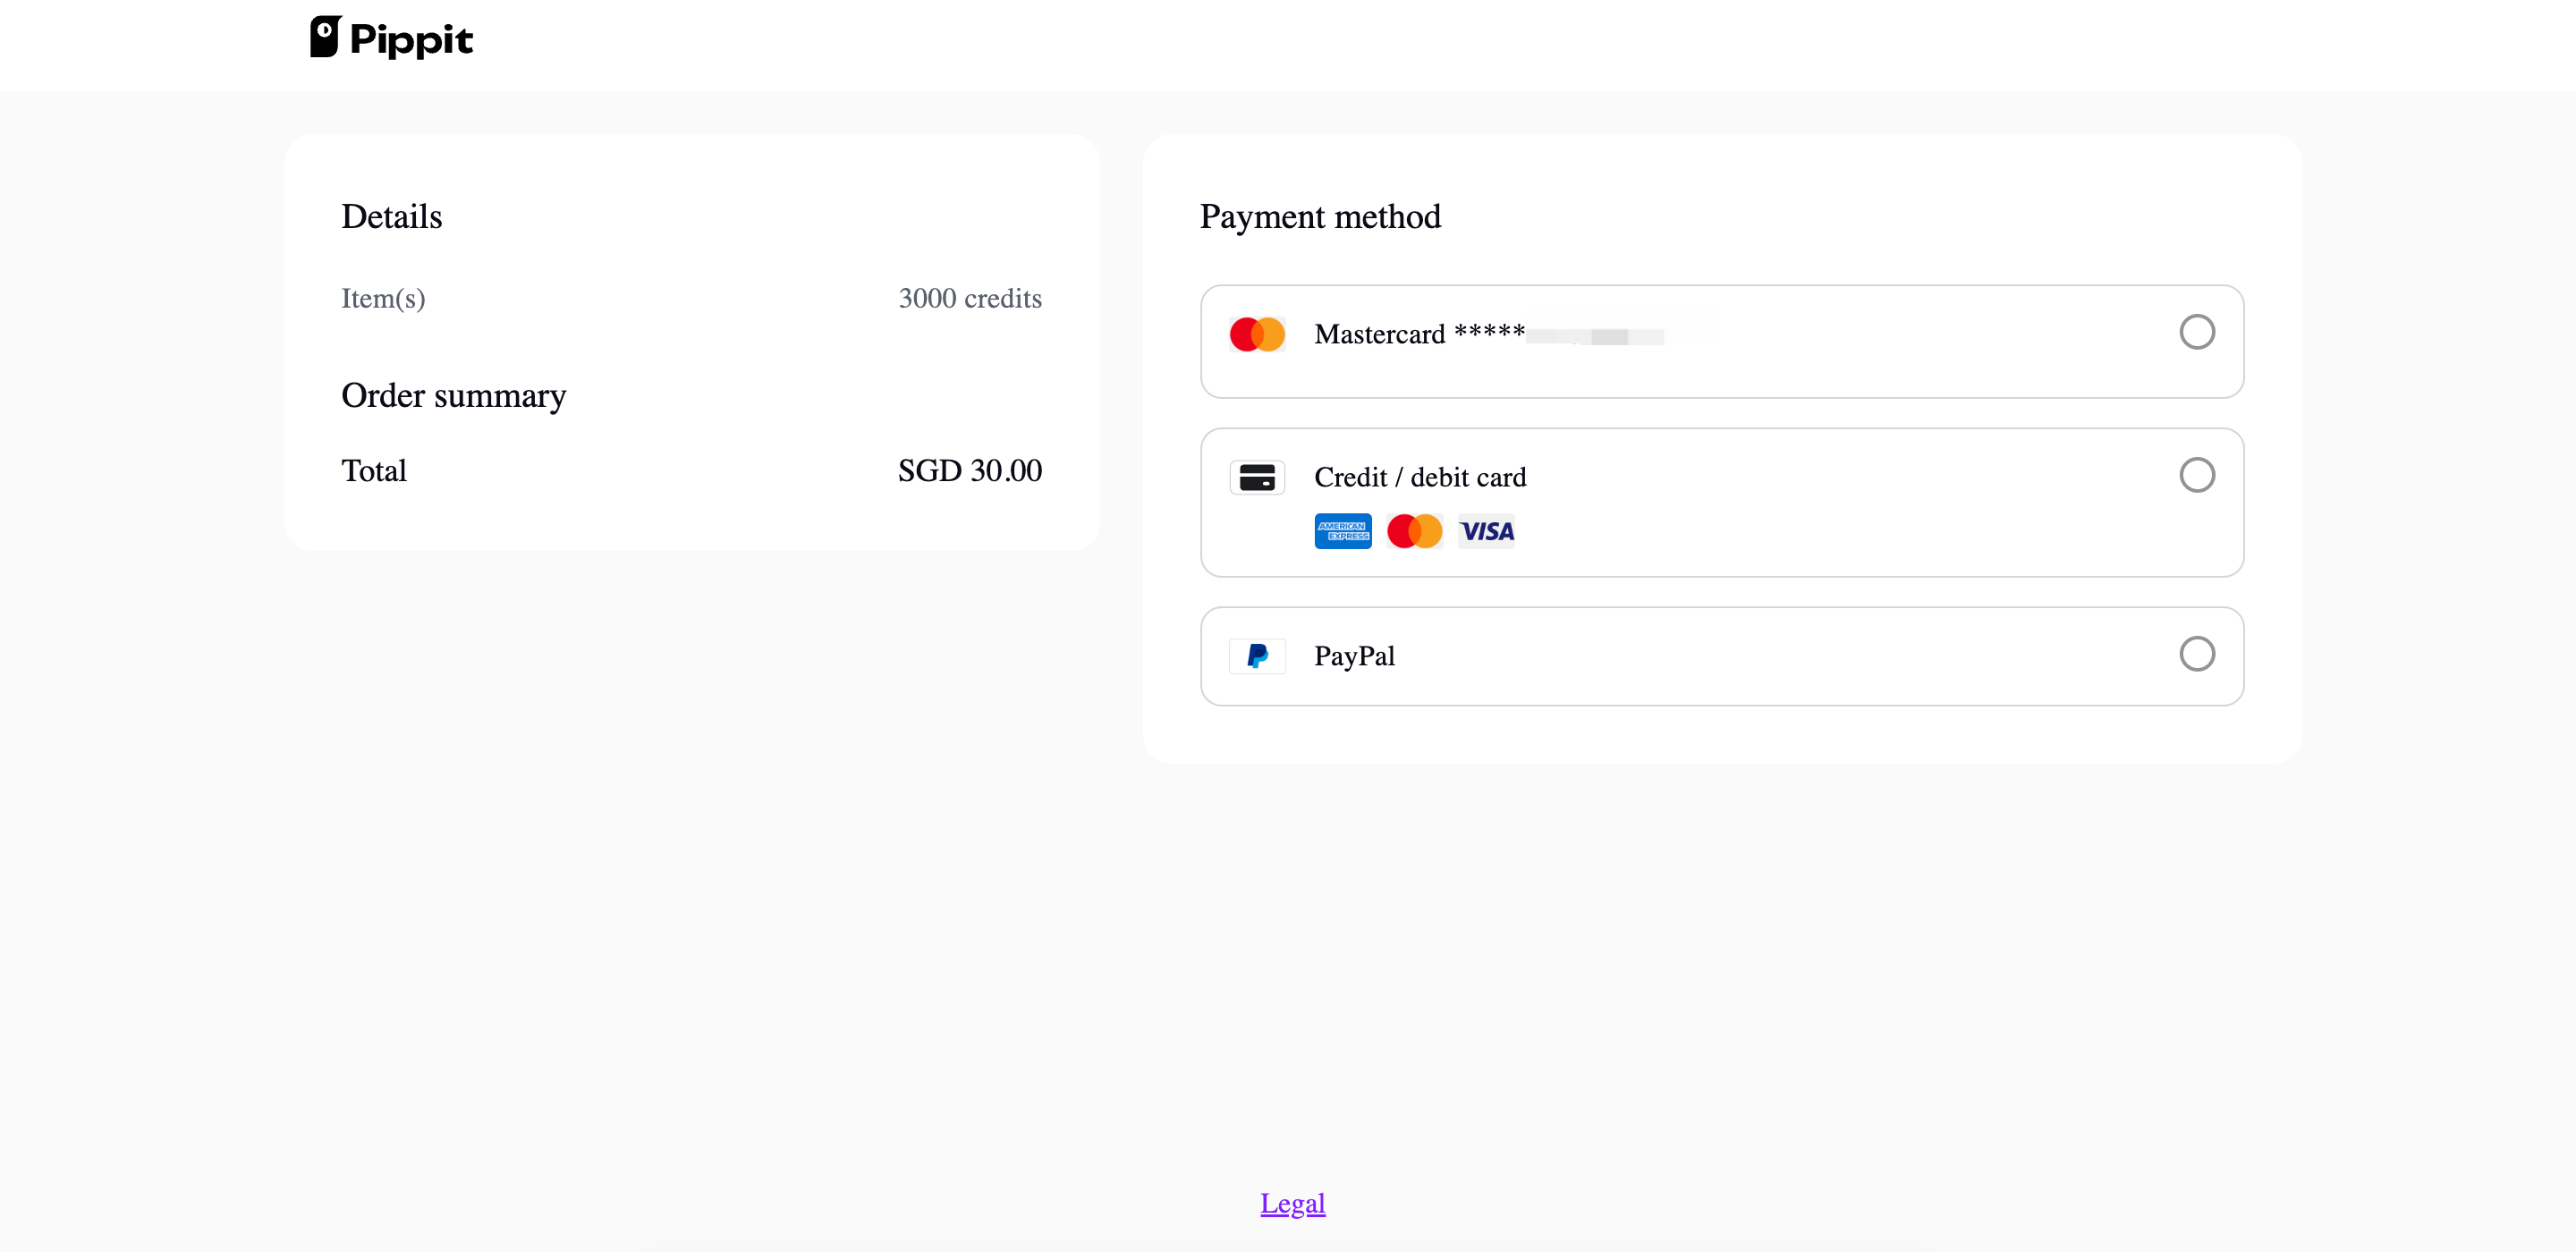Click the Mastercard ***** label text
Screen dimensions: 2576x1252
click(1418, 334)
